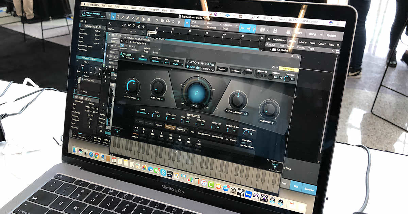Click the Compare button in the plugin header
Viewport: 408px width, 214px height.
click(x=135, y=50)
